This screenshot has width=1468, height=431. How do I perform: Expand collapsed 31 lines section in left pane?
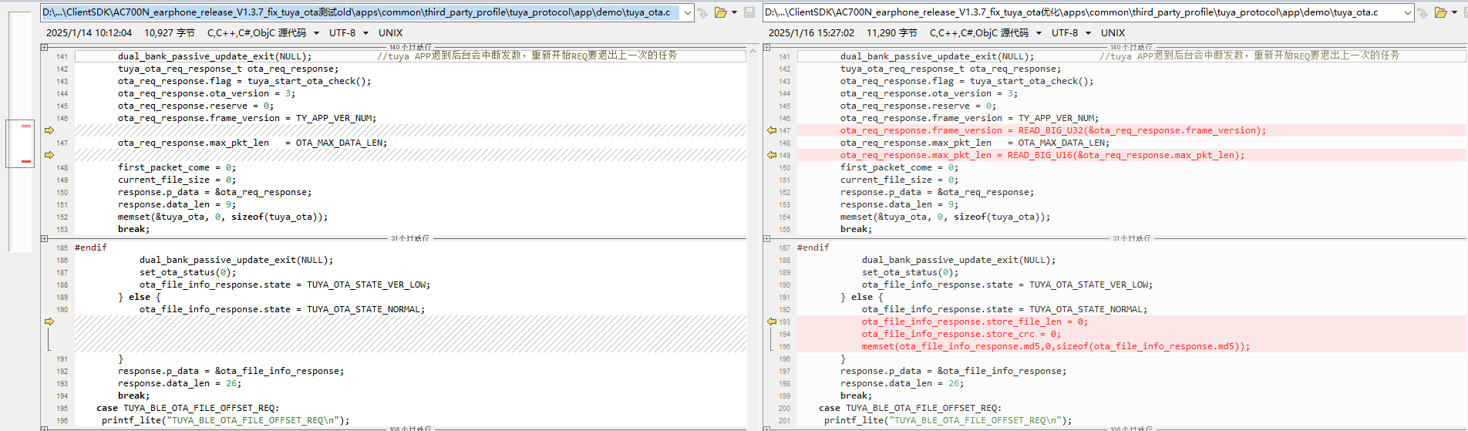(x=45, y=238)
